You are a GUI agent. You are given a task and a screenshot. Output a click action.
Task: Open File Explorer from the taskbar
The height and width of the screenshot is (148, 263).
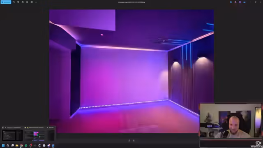(x=17, y=146)
